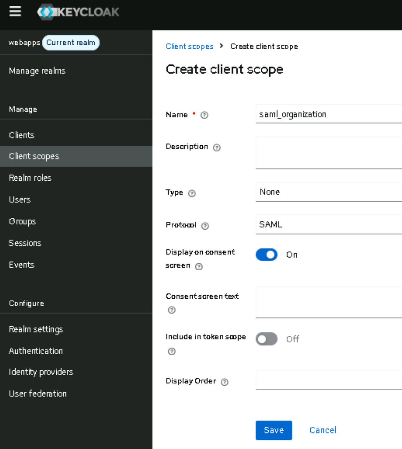This screenshot has width=402, height=449.
Task: Show help icon next to Type
Action: [192, 193]
